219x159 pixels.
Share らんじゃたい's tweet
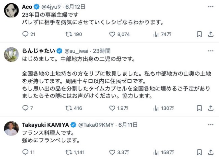[211, 108]
